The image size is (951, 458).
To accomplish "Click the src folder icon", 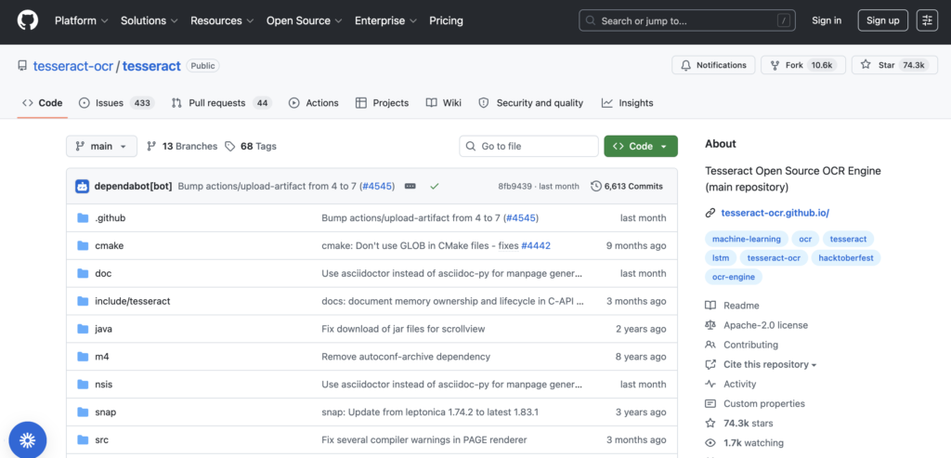I will pyautogui.click(x=83, y=439).
